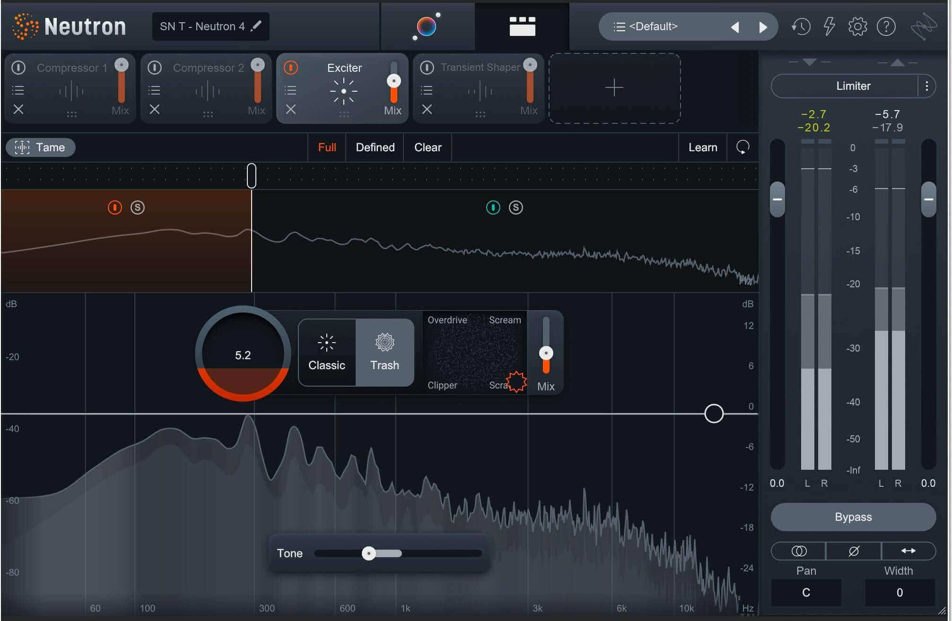Select the next preset arrow
Viewport: 952px width, 621px height.
[762, 27]
